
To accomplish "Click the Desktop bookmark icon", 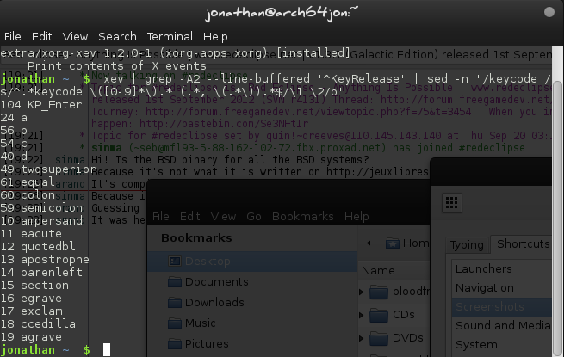I will point(174,259).
